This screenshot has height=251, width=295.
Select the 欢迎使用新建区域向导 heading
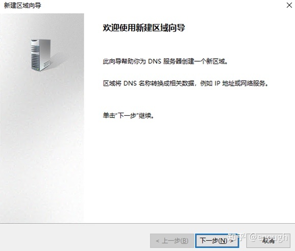144,28
